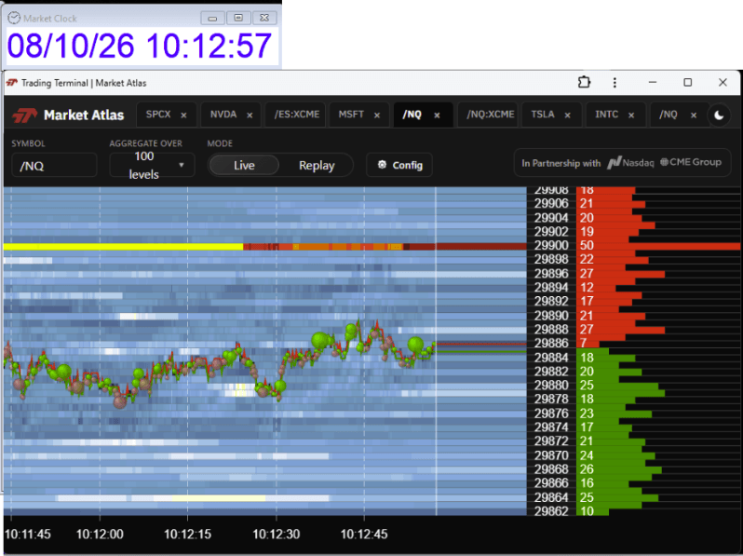Switch to the /ES:XCME tab
The image size is (743, 556).
tap(297, 115)
